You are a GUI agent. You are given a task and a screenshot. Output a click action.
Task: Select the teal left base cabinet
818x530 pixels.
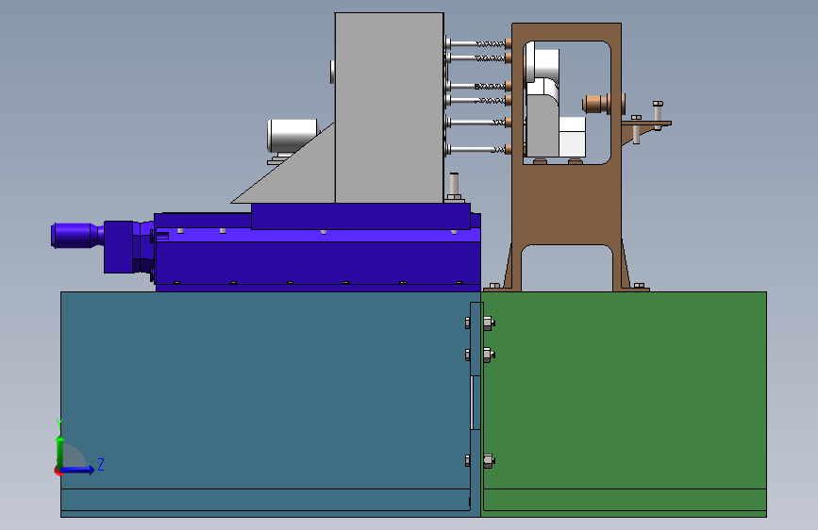click(265, 405)
